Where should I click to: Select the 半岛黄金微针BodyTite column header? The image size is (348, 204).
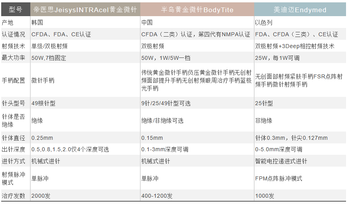(197, 9)
